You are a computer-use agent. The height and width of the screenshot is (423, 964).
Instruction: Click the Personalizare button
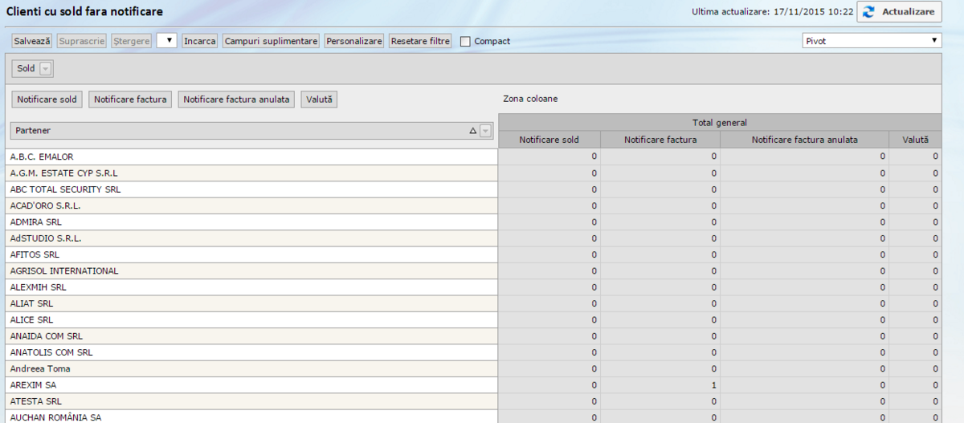[x=353, y=41]
